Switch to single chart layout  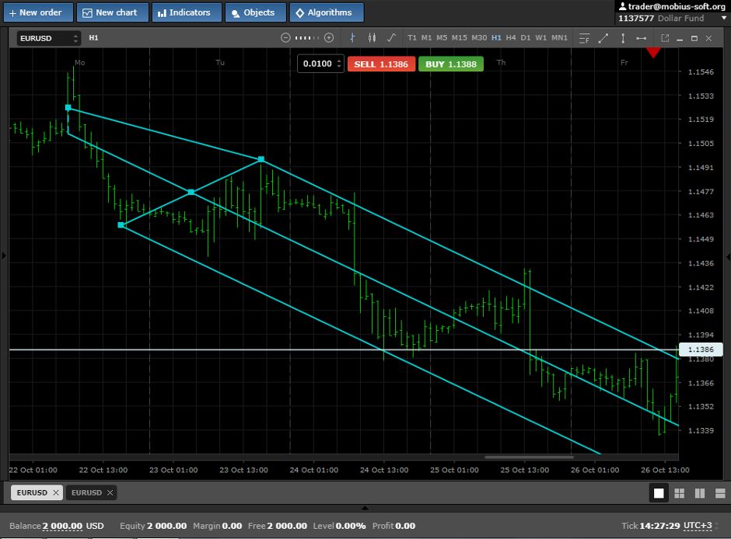click(659, 493)
